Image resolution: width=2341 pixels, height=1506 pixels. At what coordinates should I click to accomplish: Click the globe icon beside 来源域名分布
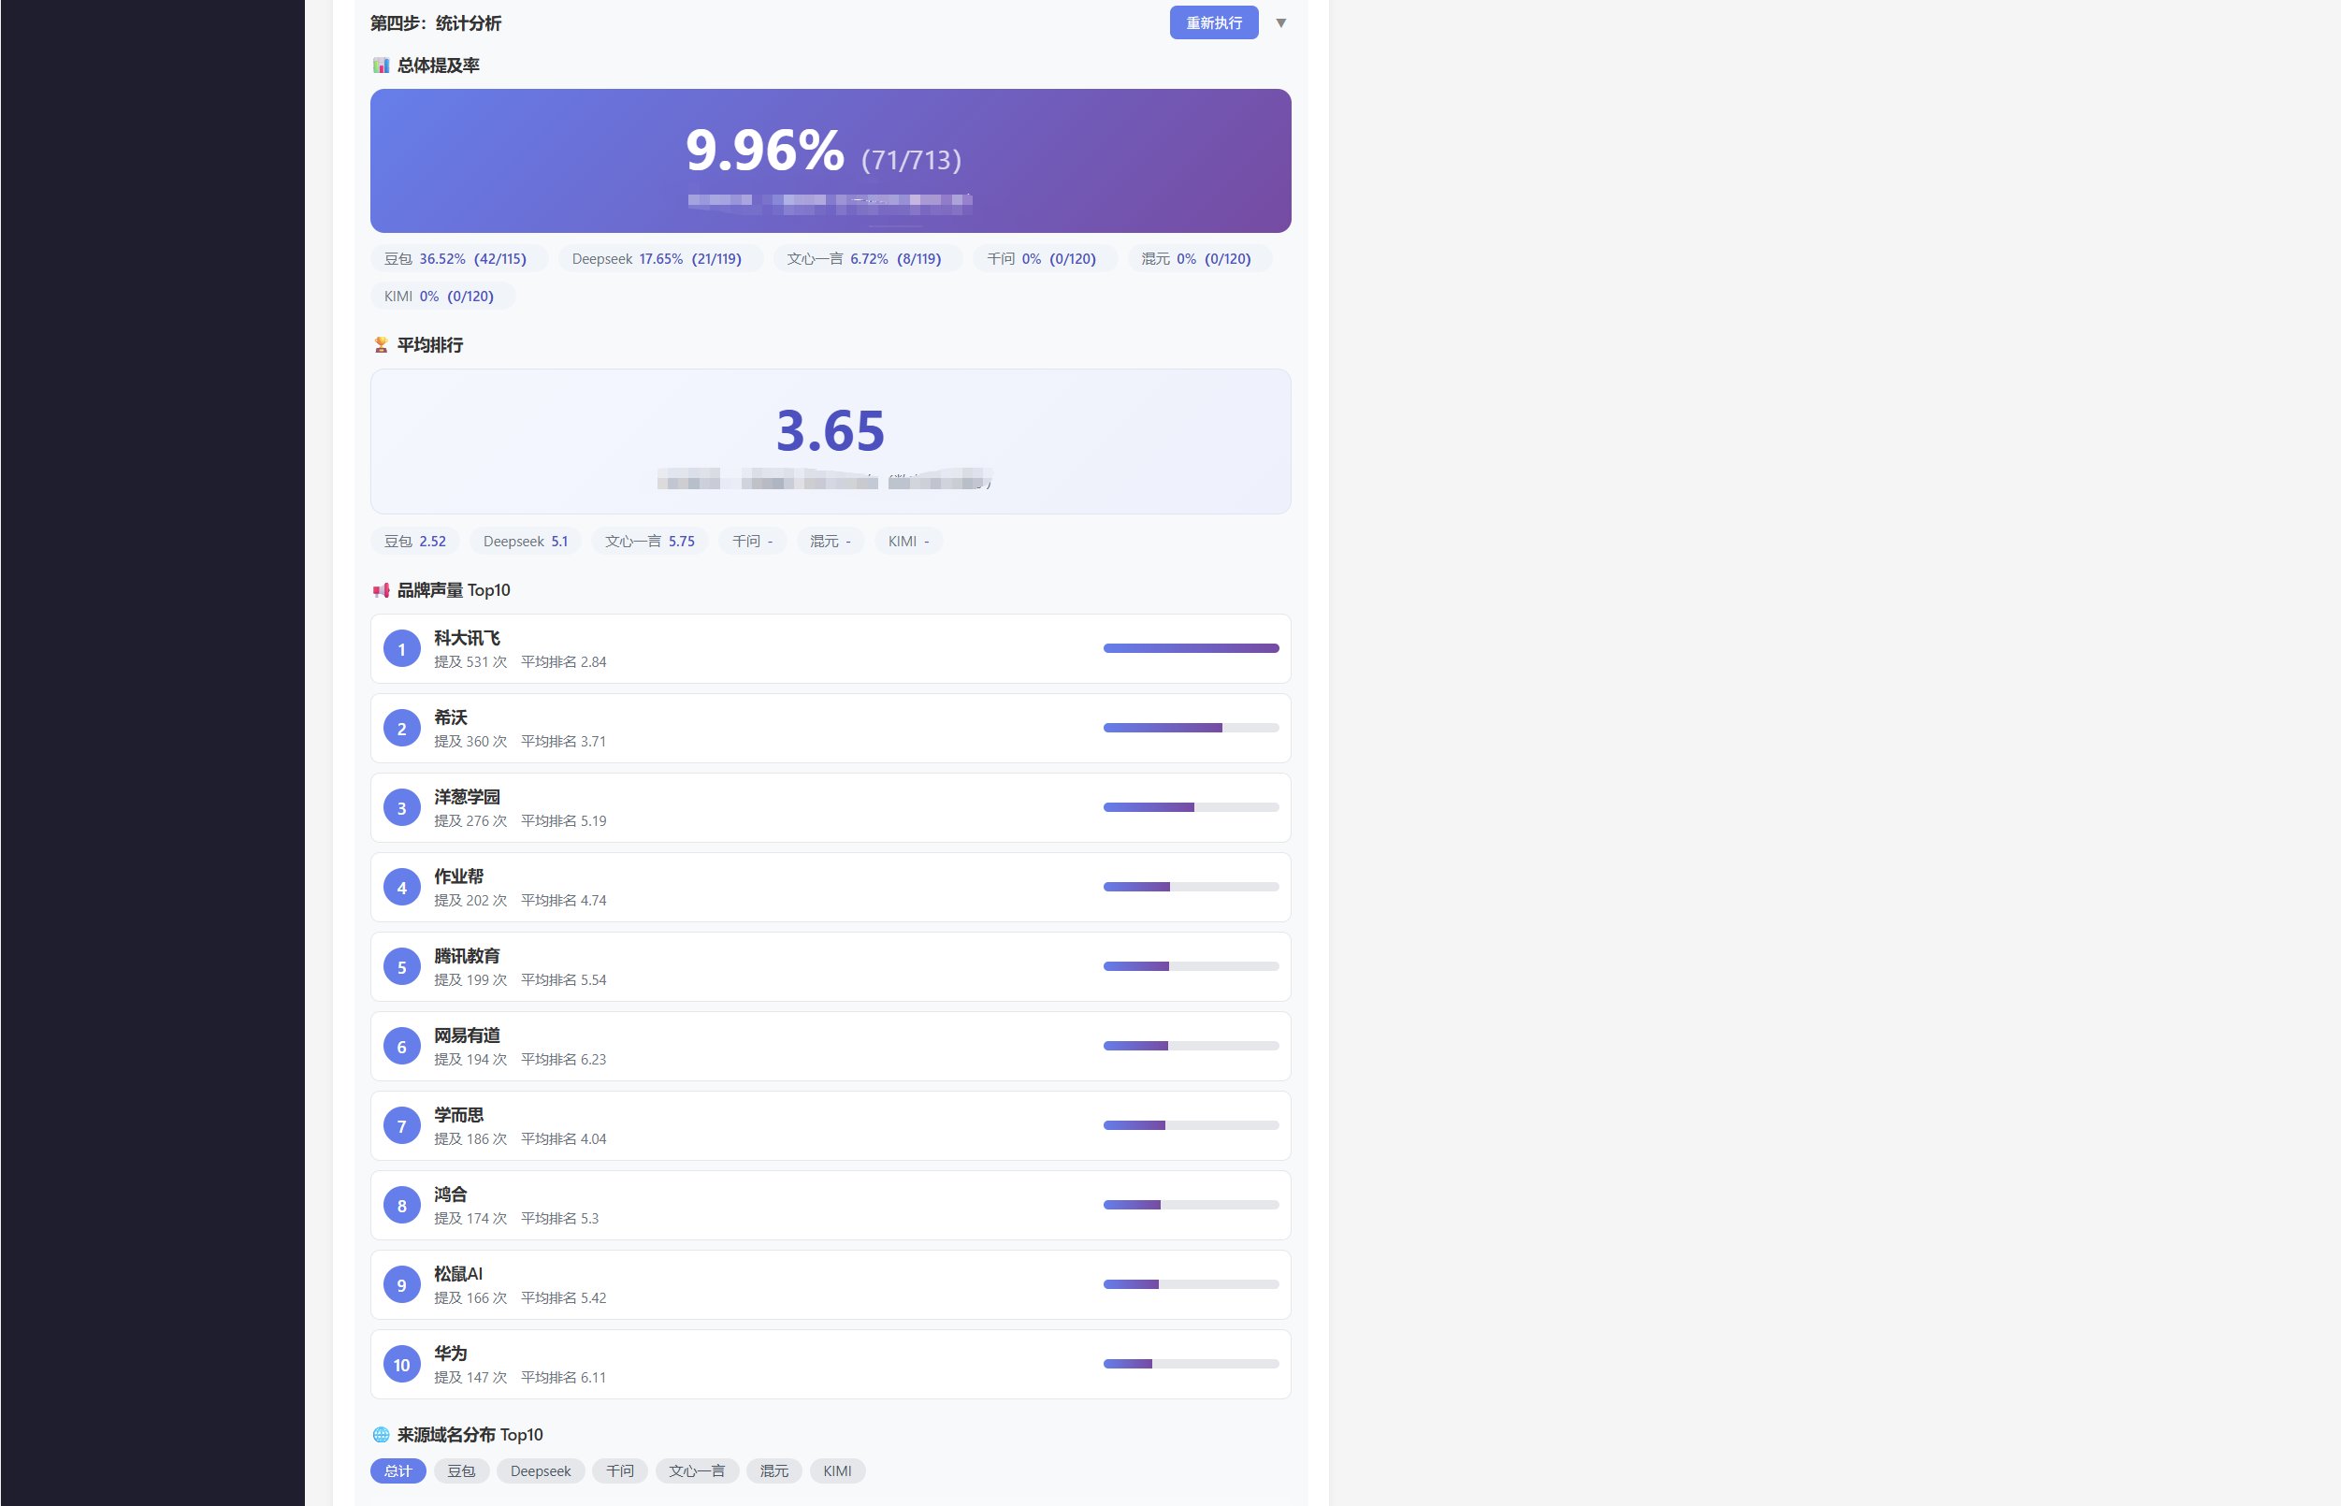point(381,1435)
